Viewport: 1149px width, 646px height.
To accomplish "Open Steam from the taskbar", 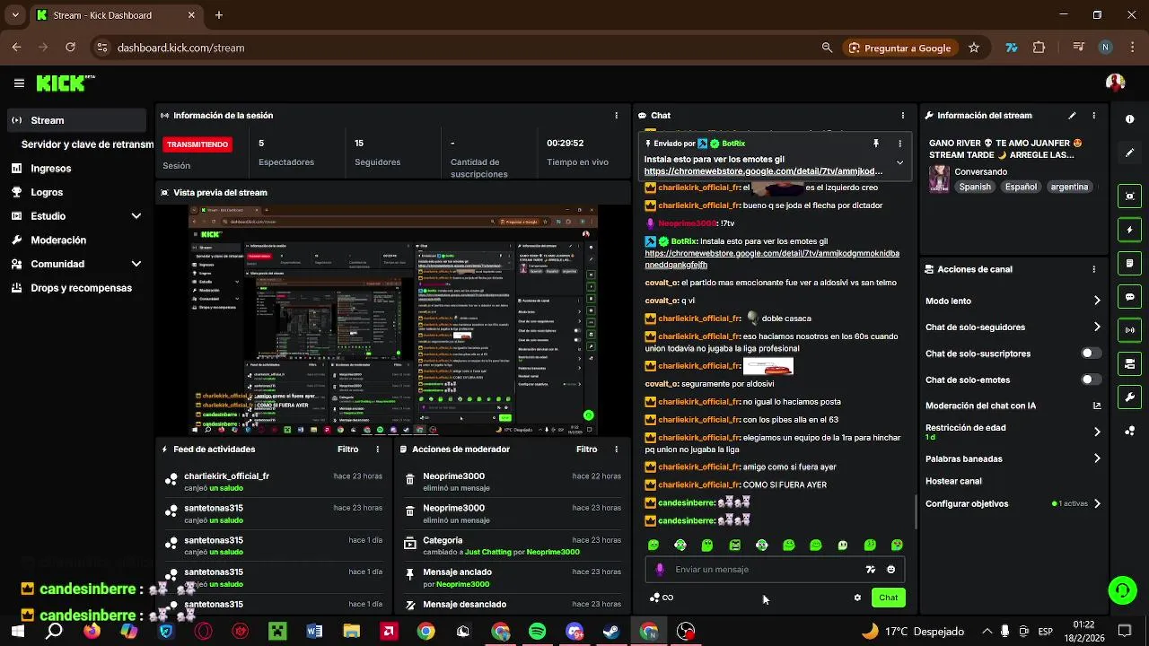I will (x=611, y=632).
